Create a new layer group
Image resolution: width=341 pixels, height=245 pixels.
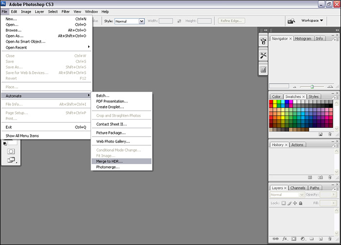point(312,239)
